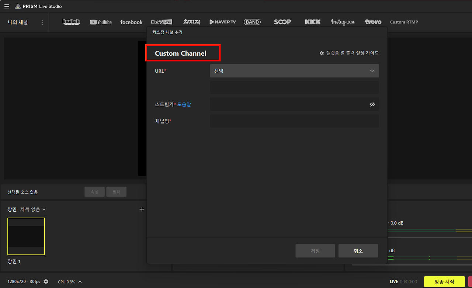Image resolution: width=472 pixels, height=288 pixels.
Task: Click the 채널명 channel name field
Action: 294,121
